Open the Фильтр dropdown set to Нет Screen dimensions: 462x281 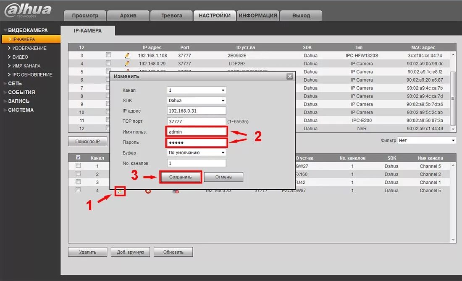pyautogui.click(x=427, y=141)
